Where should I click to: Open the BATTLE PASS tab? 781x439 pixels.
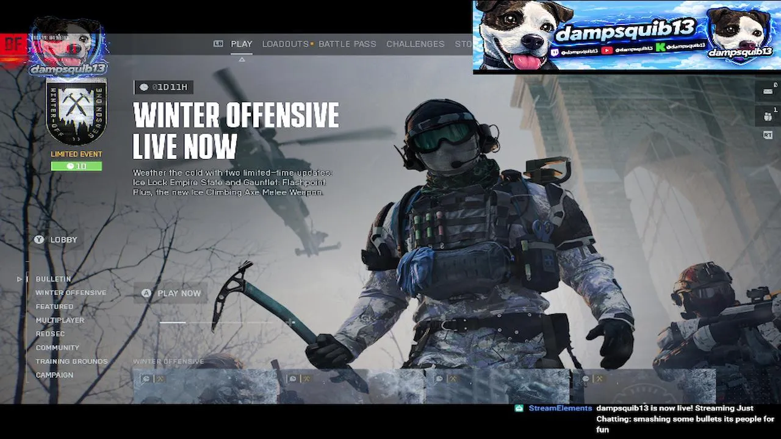coord(347,44)
